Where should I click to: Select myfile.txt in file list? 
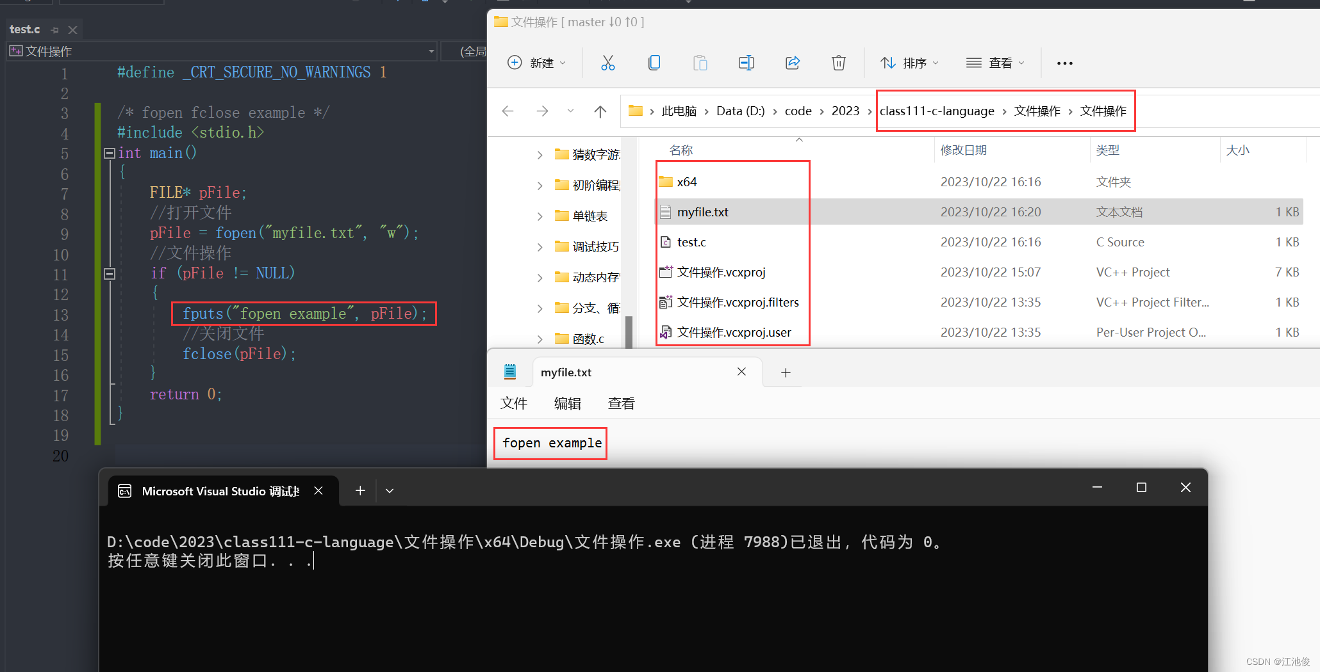(703, 212)
